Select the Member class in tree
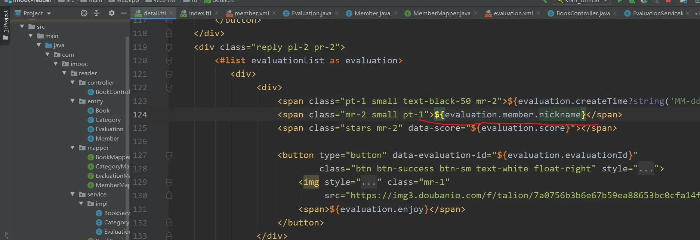Image resolution: width=700 pixels, height=240 pixels. [107, 138]
